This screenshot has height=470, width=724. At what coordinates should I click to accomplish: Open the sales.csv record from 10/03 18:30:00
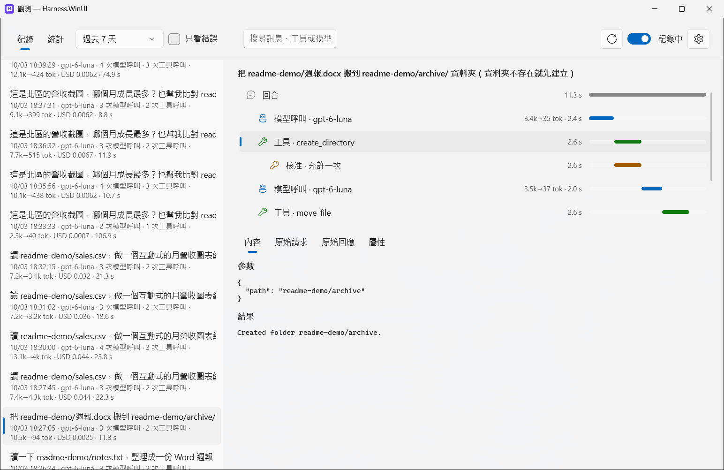point(112,346)
